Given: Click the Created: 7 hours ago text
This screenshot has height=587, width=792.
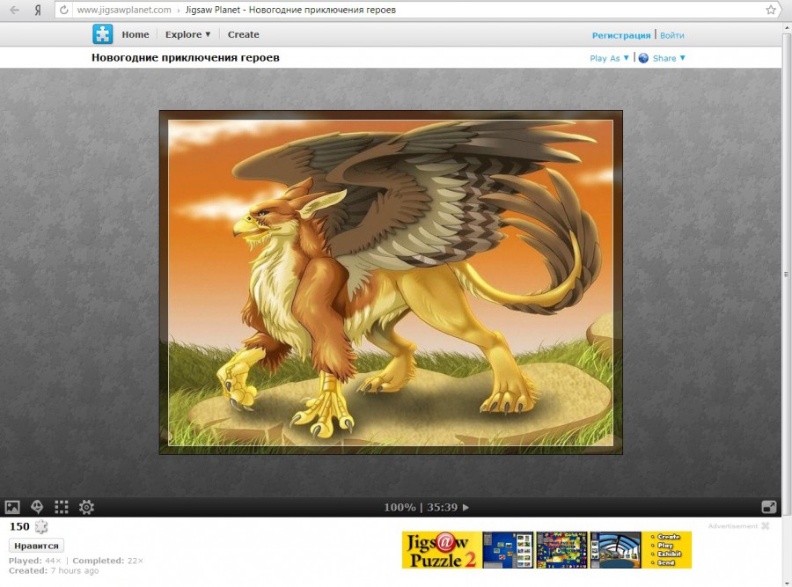Looking at the screenshot, I should 54,571.
